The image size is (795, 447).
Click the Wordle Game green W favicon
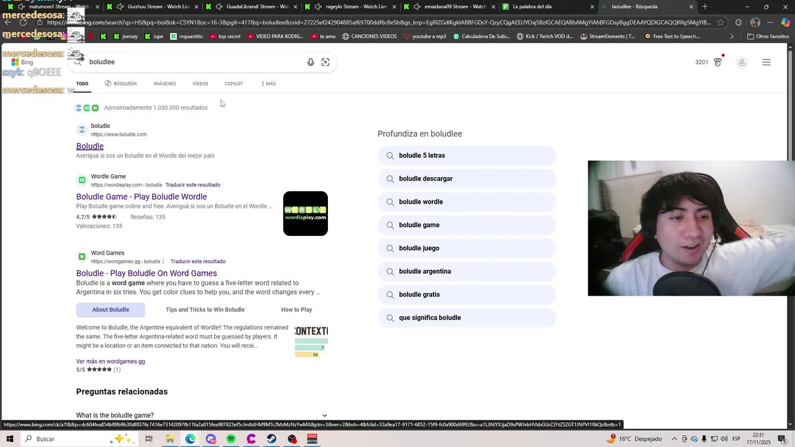[x=81, y=180]
